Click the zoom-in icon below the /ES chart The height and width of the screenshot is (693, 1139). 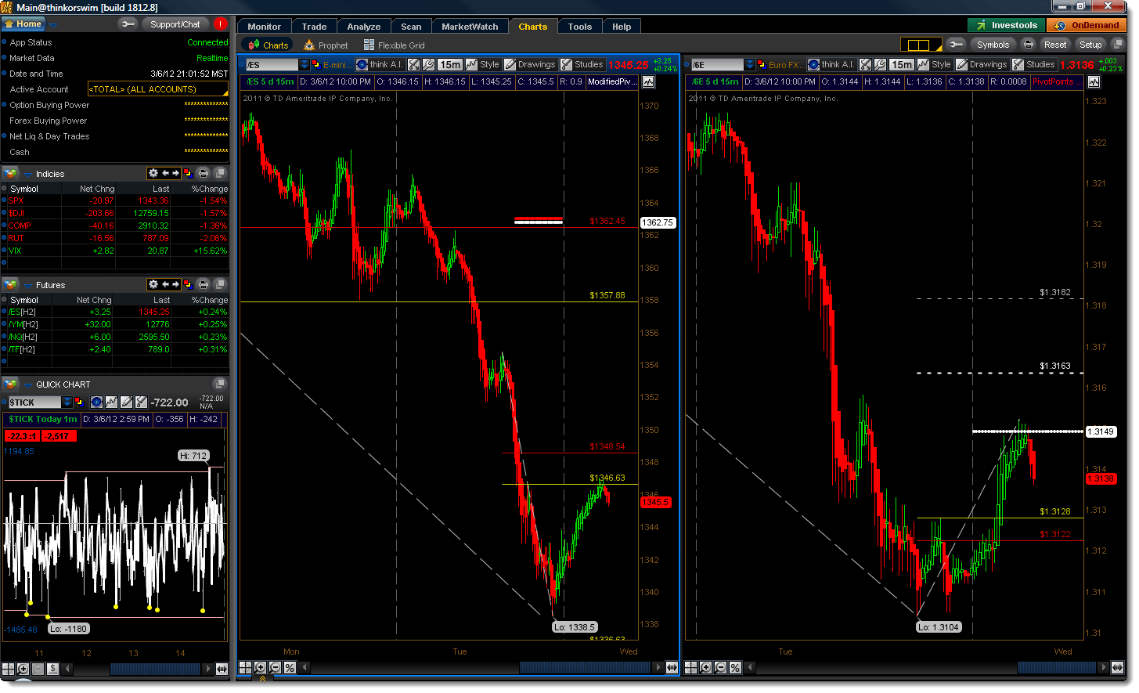(x=260, y=668)
